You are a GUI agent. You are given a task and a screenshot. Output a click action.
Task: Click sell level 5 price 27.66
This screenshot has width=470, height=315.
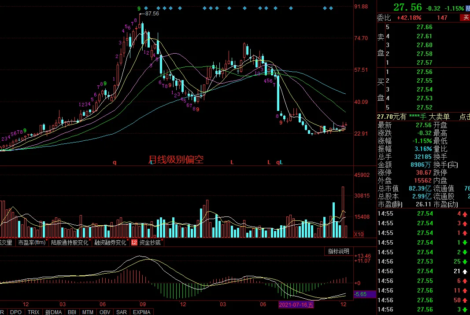click(x=425, y=27)
